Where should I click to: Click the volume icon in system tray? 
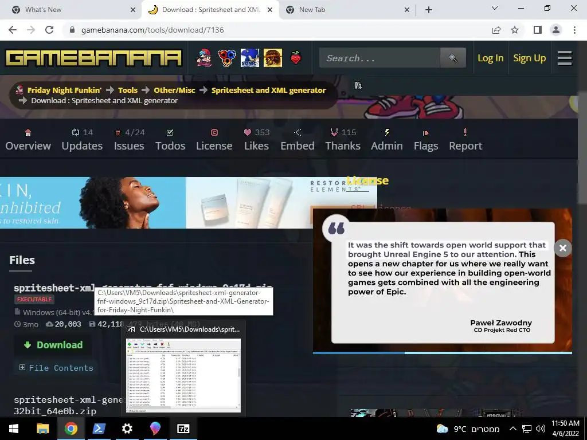pos(540,429)
